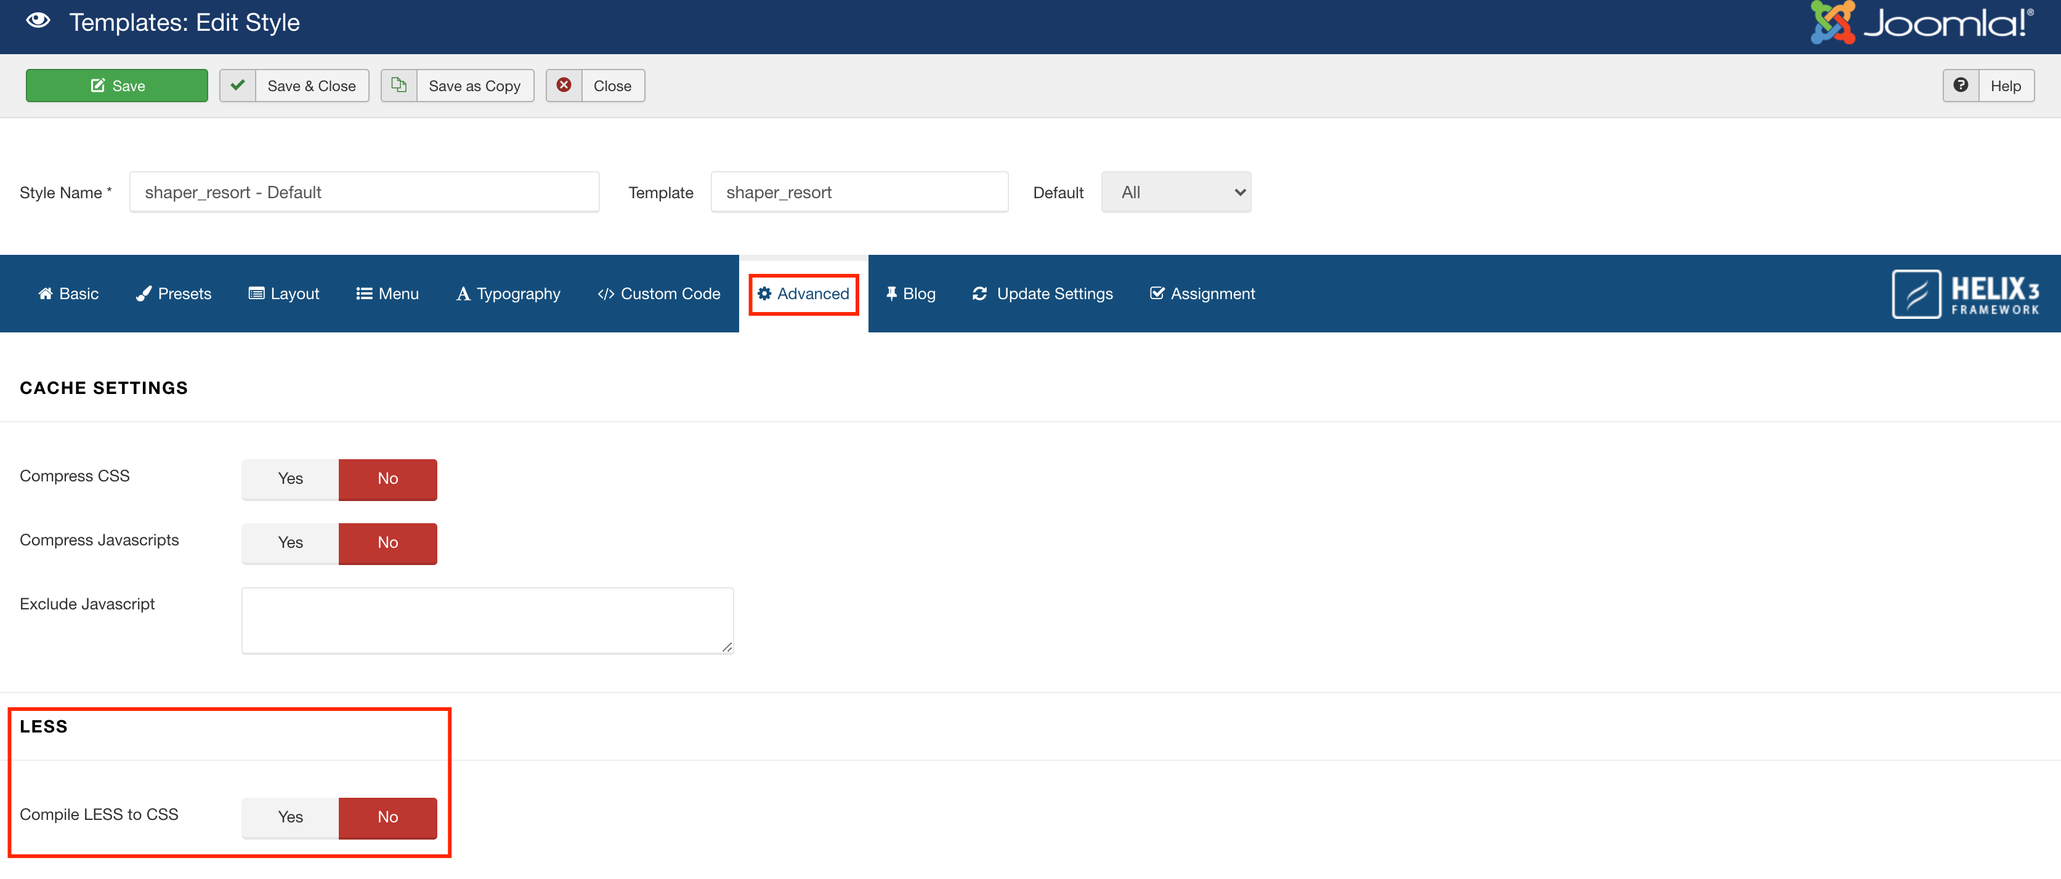Open the Custom Code tab

tap(658, 294)
